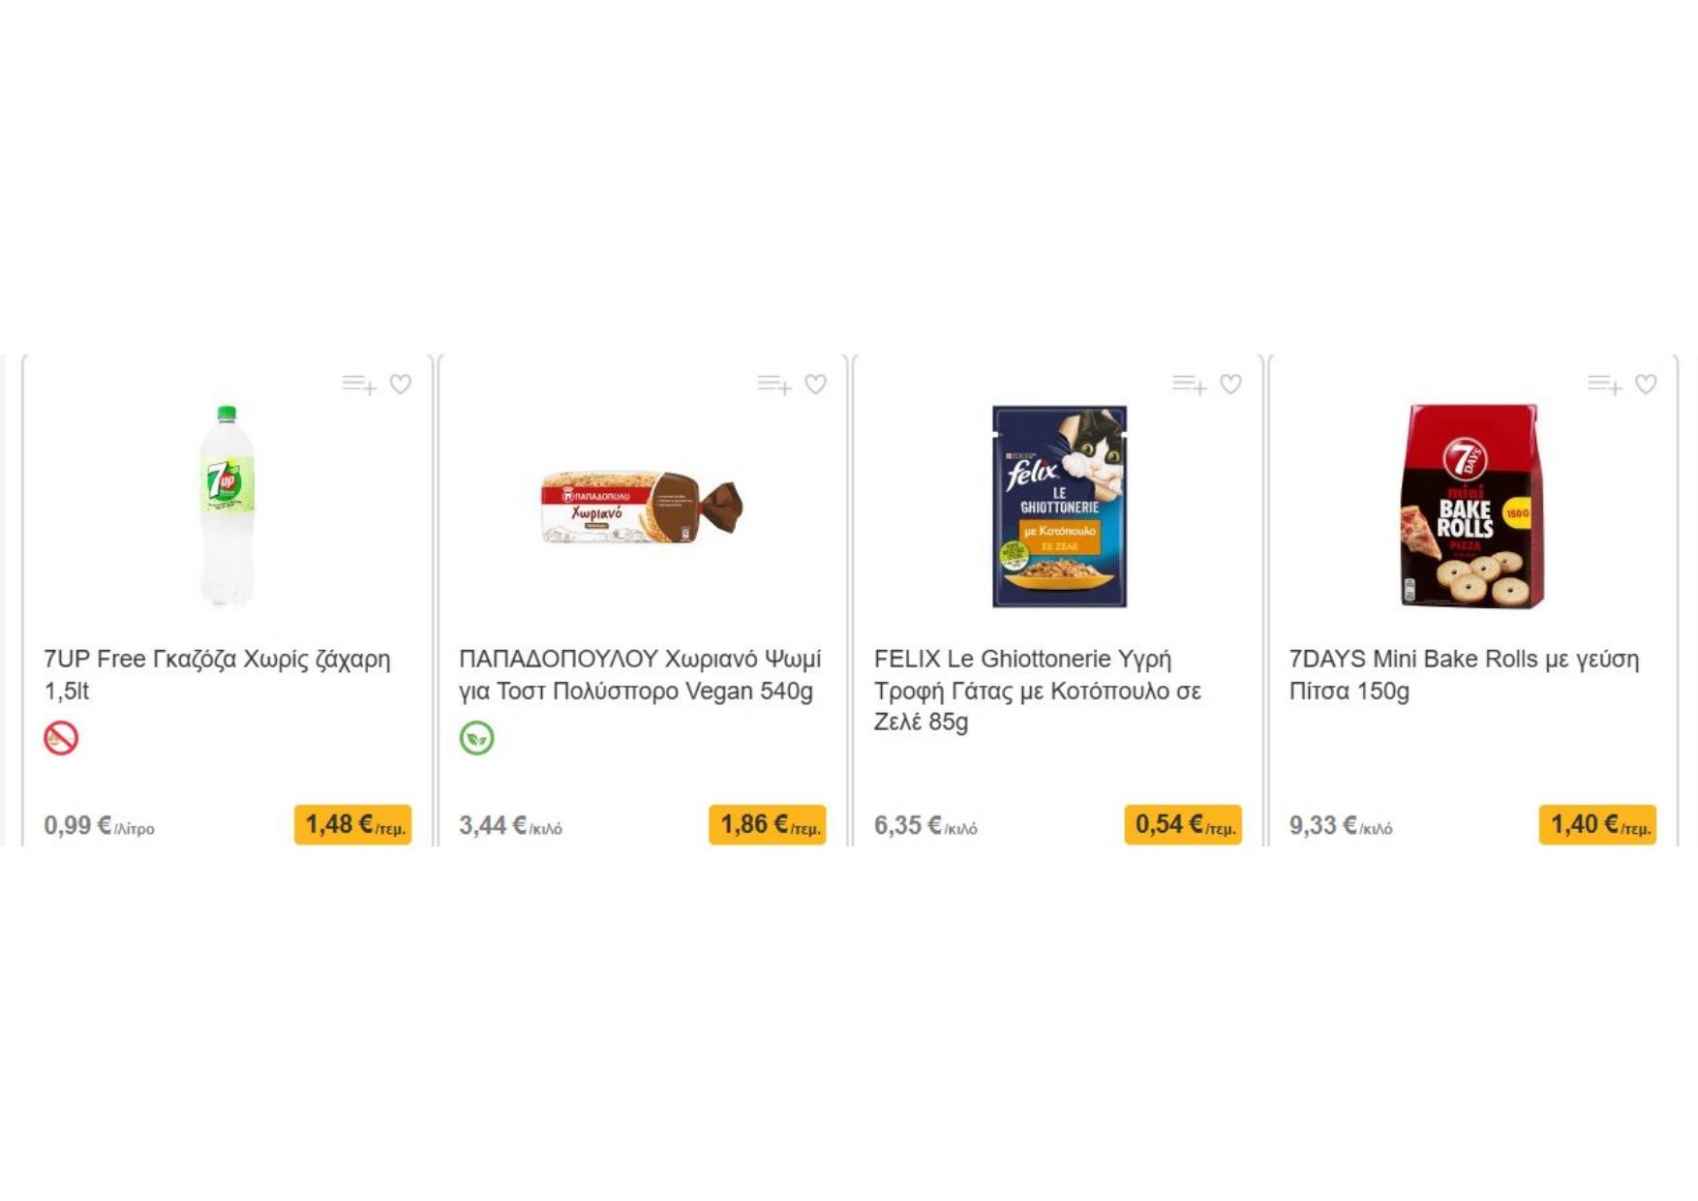Heart the Papadopoulou Vegan toast bread
1698x1201 pixels.
tap(816, 385)
